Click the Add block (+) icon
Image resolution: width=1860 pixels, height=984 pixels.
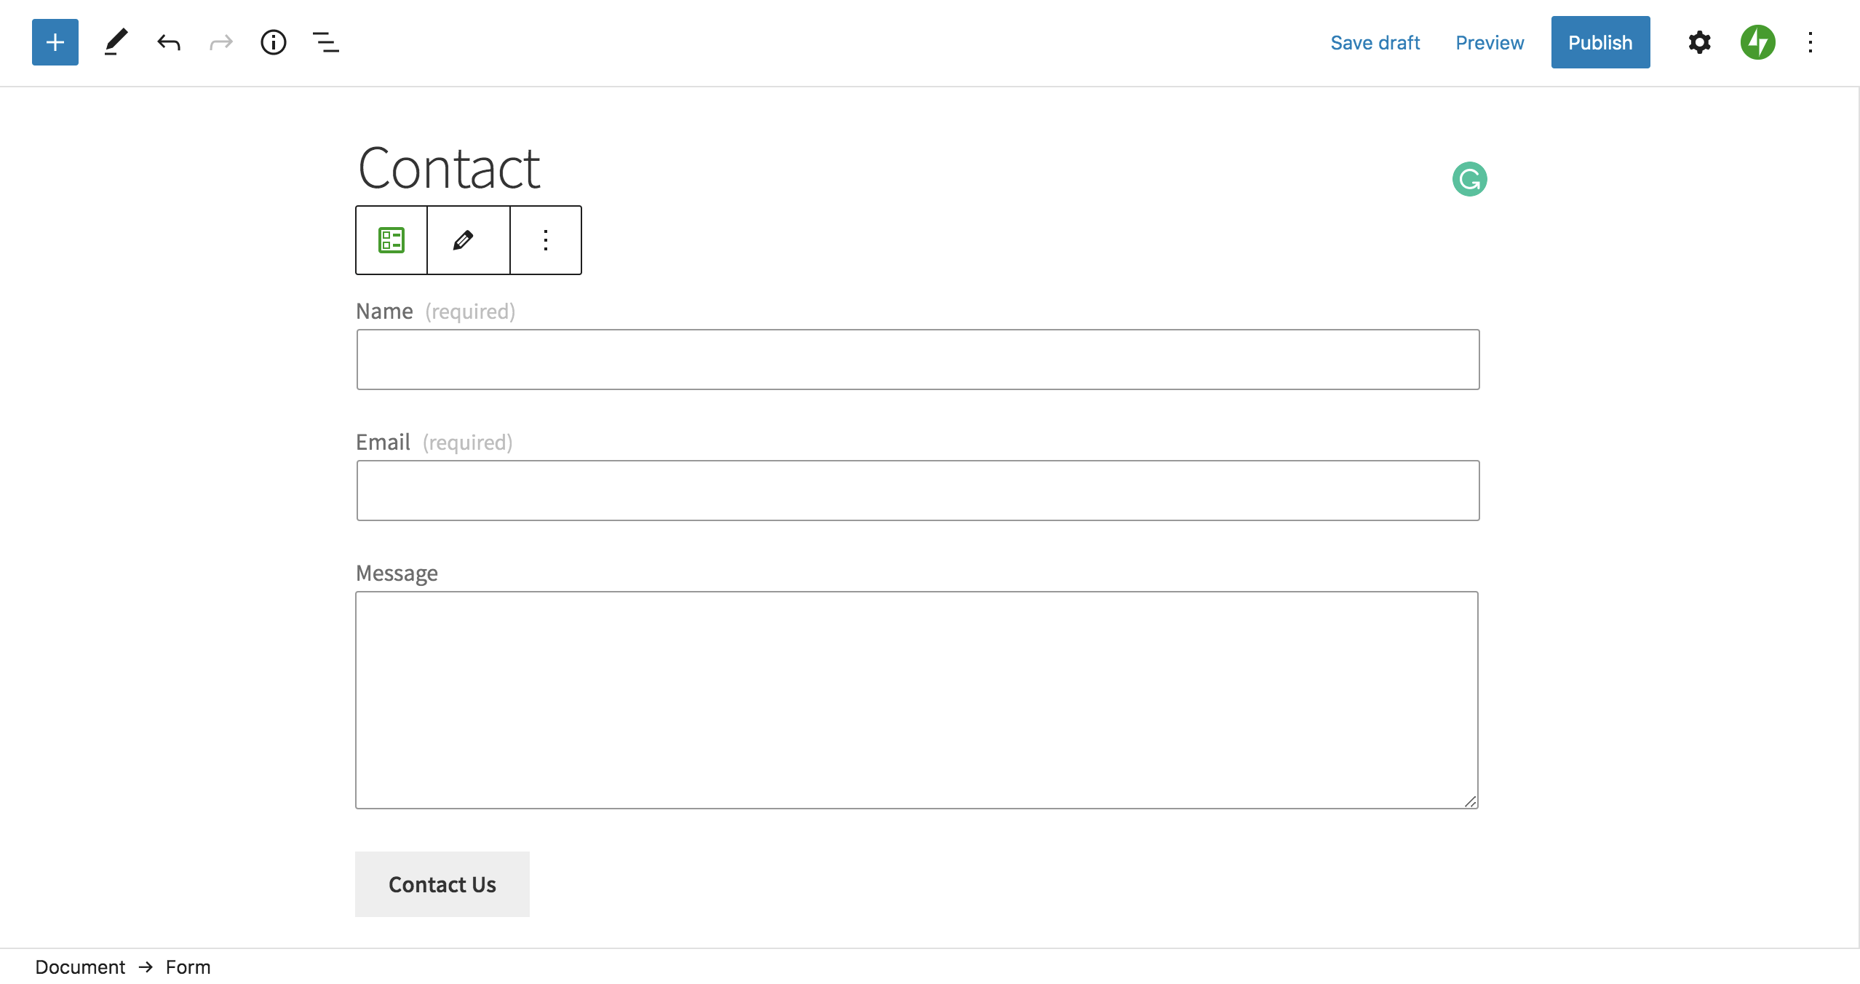pyautogui.click(x=53, y=41)
